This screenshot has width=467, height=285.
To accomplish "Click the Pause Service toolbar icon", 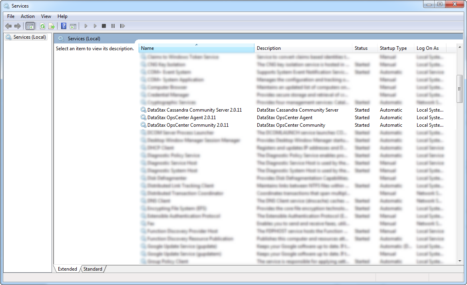I will coord(113,26).
